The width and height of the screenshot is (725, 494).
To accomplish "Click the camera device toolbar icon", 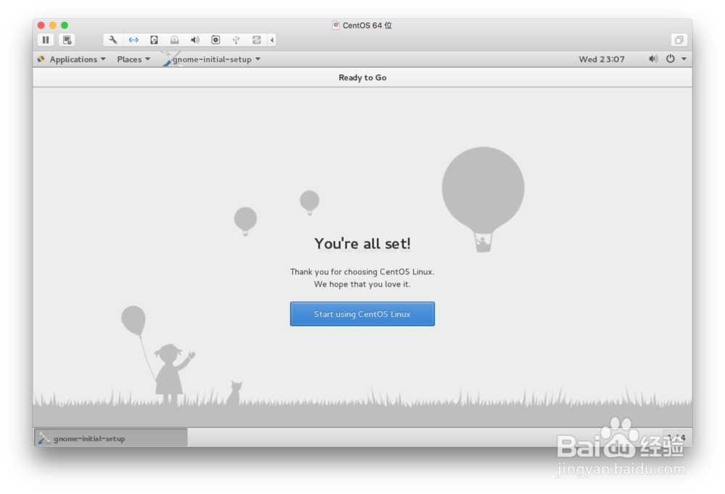I will [x=215, y=40].
